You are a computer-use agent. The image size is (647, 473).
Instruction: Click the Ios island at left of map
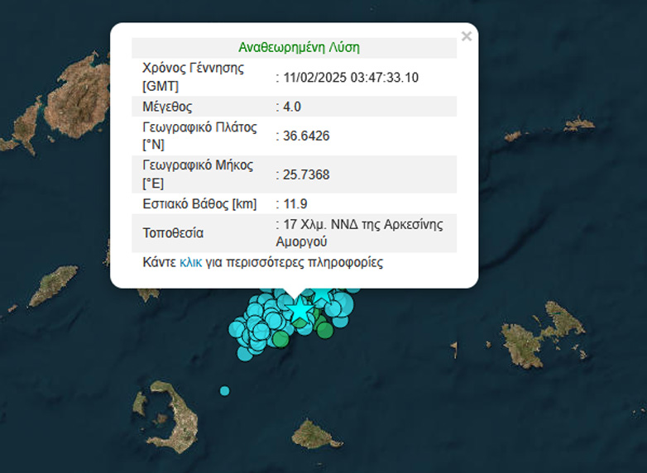(54, 286)
